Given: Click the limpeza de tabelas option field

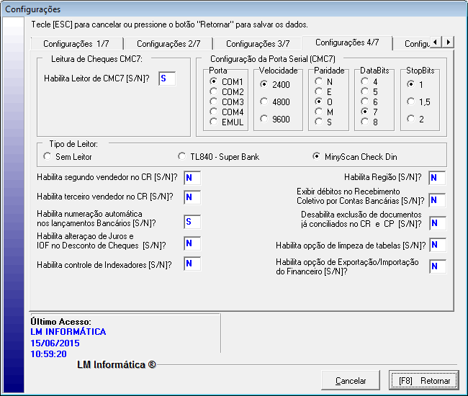Looking at the screenshot, I should 437,246.
